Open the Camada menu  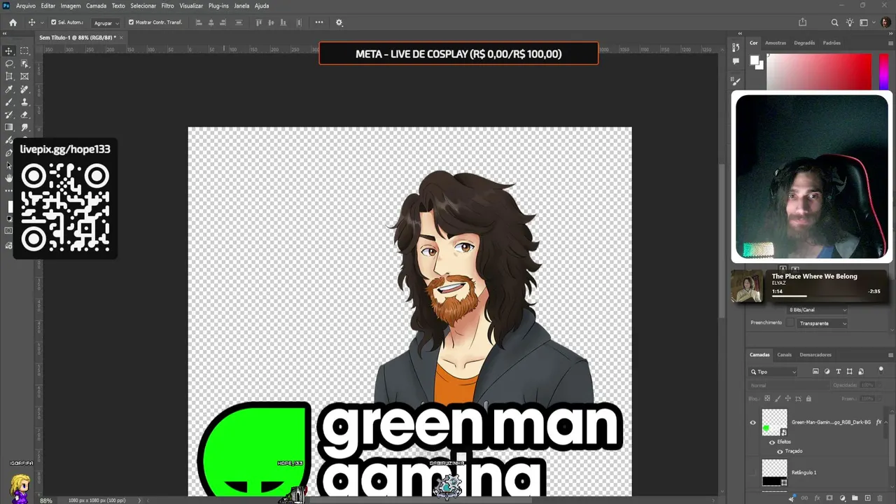click(x=97, y=6)
